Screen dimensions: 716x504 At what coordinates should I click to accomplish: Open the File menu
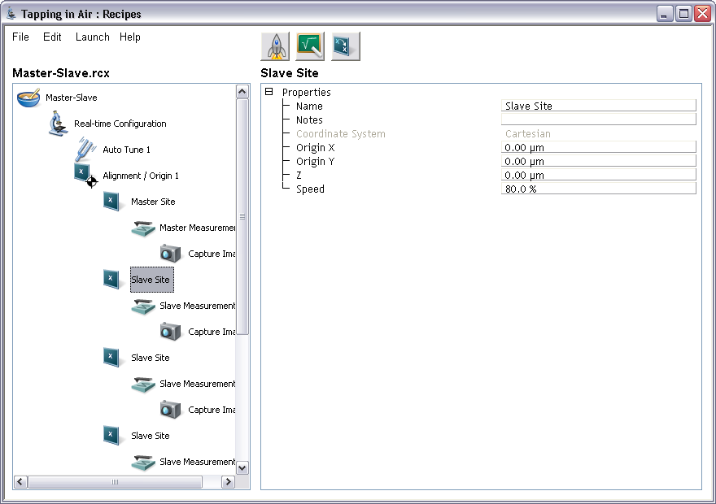20,37
